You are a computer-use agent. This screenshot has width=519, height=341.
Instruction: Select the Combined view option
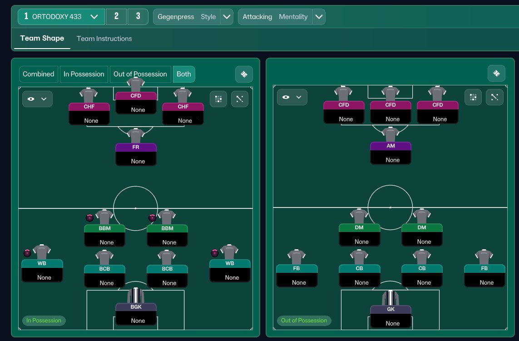[x=39, y=74]
